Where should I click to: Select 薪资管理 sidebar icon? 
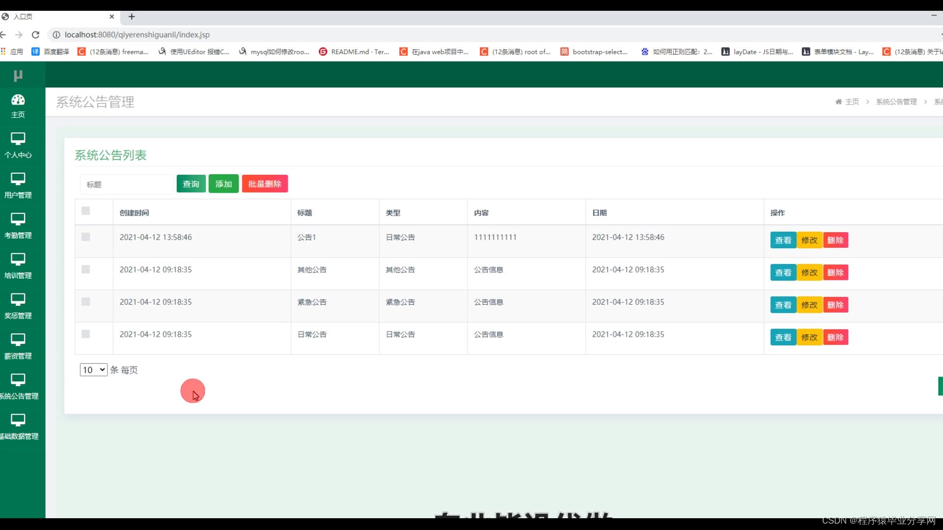18,341
